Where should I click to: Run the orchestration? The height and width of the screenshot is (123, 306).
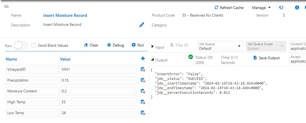pos(138,45)
